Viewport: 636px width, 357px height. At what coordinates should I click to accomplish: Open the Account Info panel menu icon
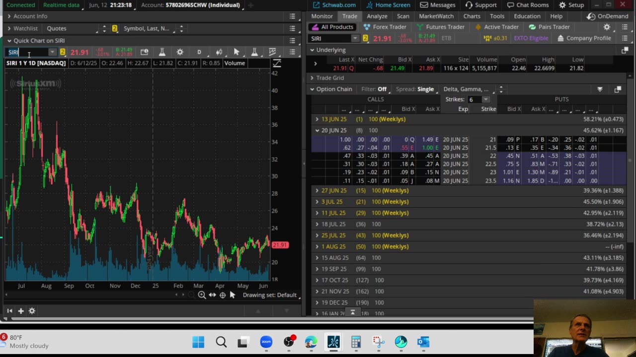(x=292, y=16)
